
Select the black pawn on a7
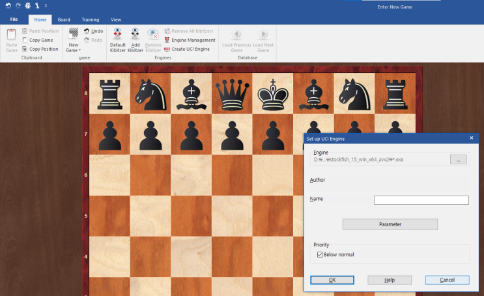[x=109, y=134]
